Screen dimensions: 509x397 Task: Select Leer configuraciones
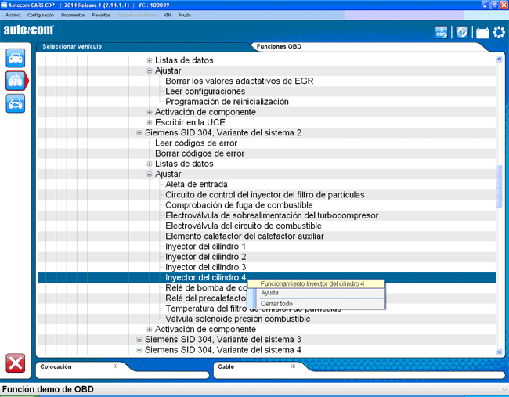click(205, 91)
